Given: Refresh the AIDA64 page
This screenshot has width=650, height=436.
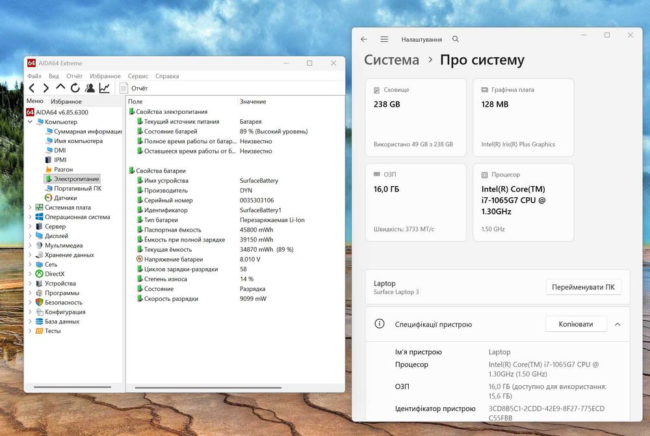Looking at the screenshot, I should coord(75,88).
